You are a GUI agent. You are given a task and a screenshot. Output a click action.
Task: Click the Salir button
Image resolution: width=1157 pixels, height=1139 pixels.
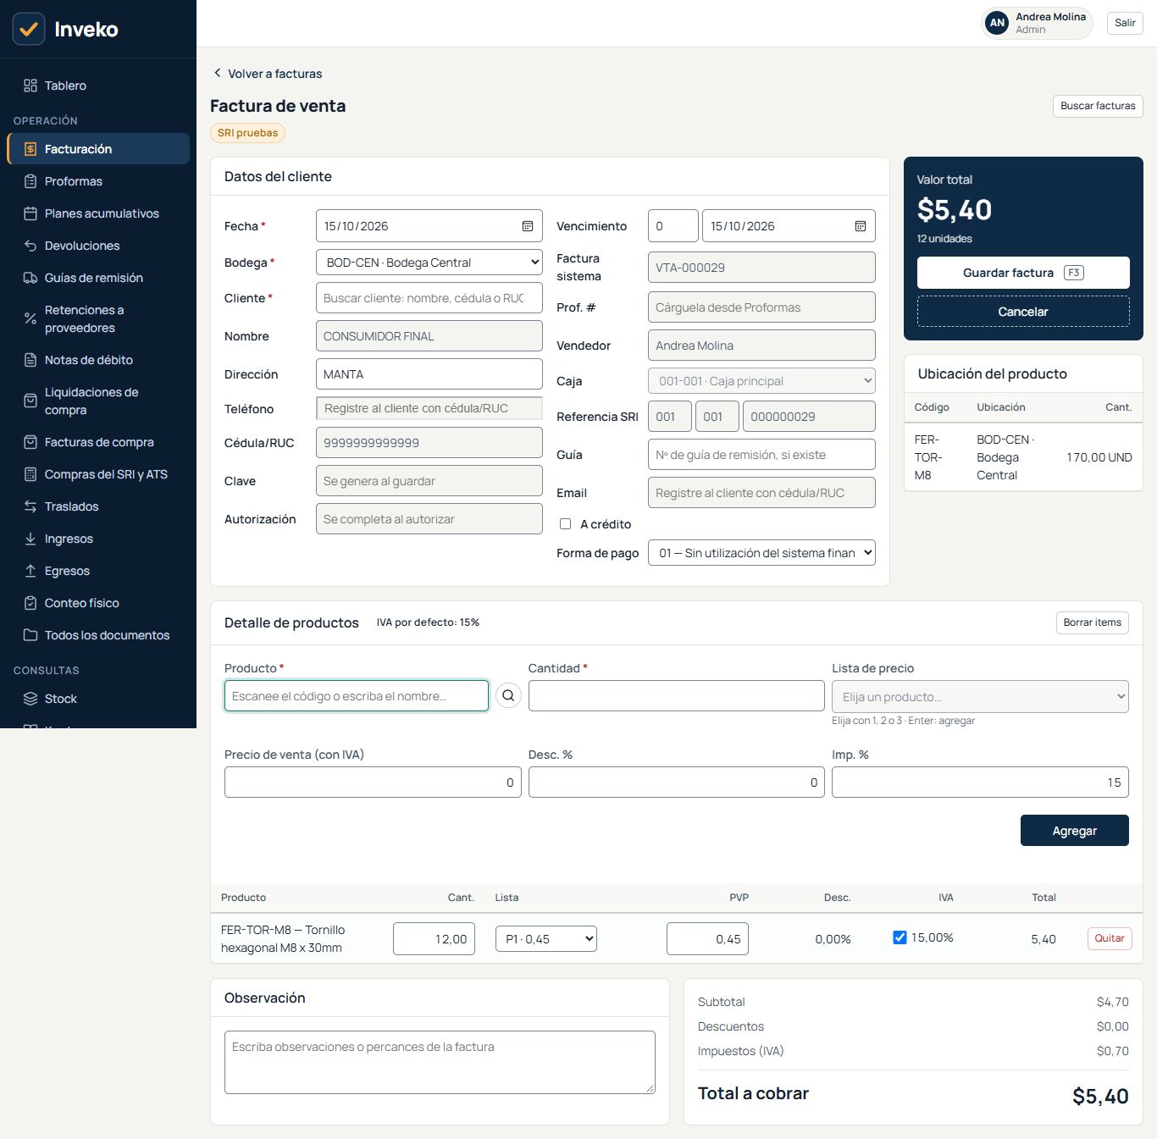pos(1125,23)
